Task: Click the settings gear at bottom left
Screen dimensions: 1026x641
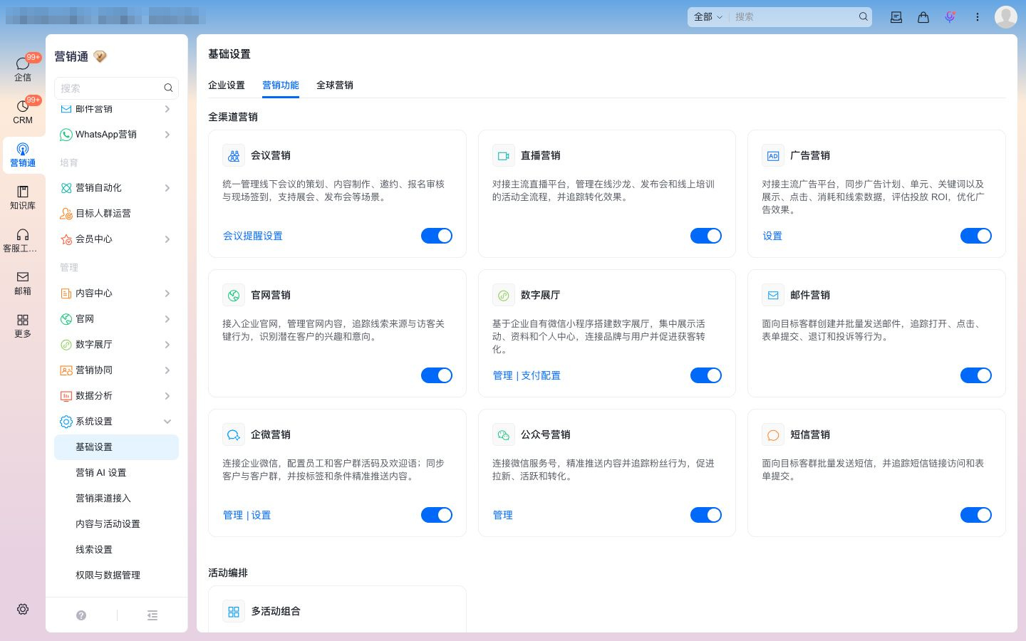Action: click(x=23, y=610)
